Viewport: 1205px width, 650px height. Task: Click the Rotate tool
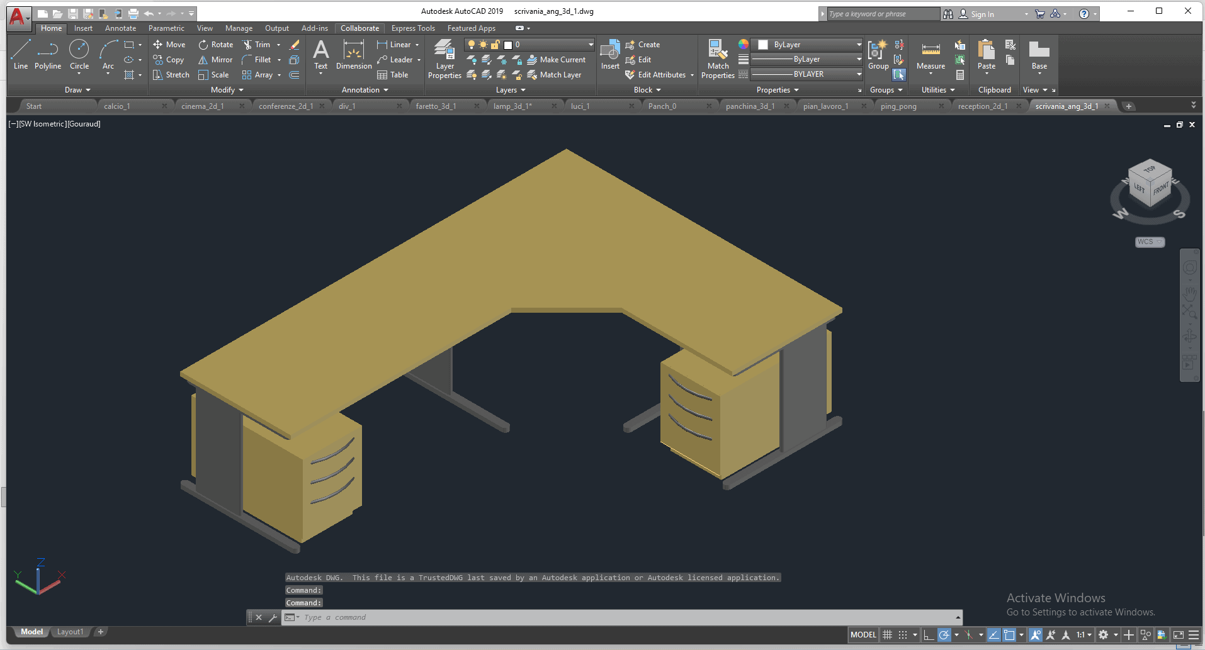pos(216,45)
